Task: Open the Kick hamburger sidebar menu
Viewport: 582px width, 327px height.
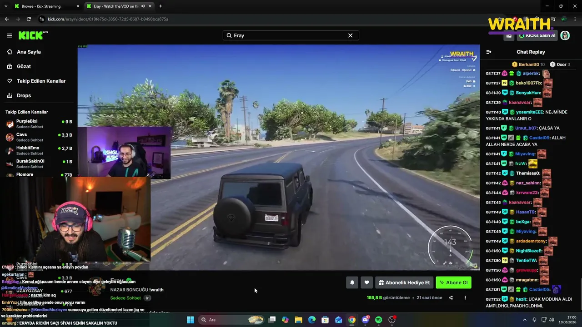Action: (10, 35)
